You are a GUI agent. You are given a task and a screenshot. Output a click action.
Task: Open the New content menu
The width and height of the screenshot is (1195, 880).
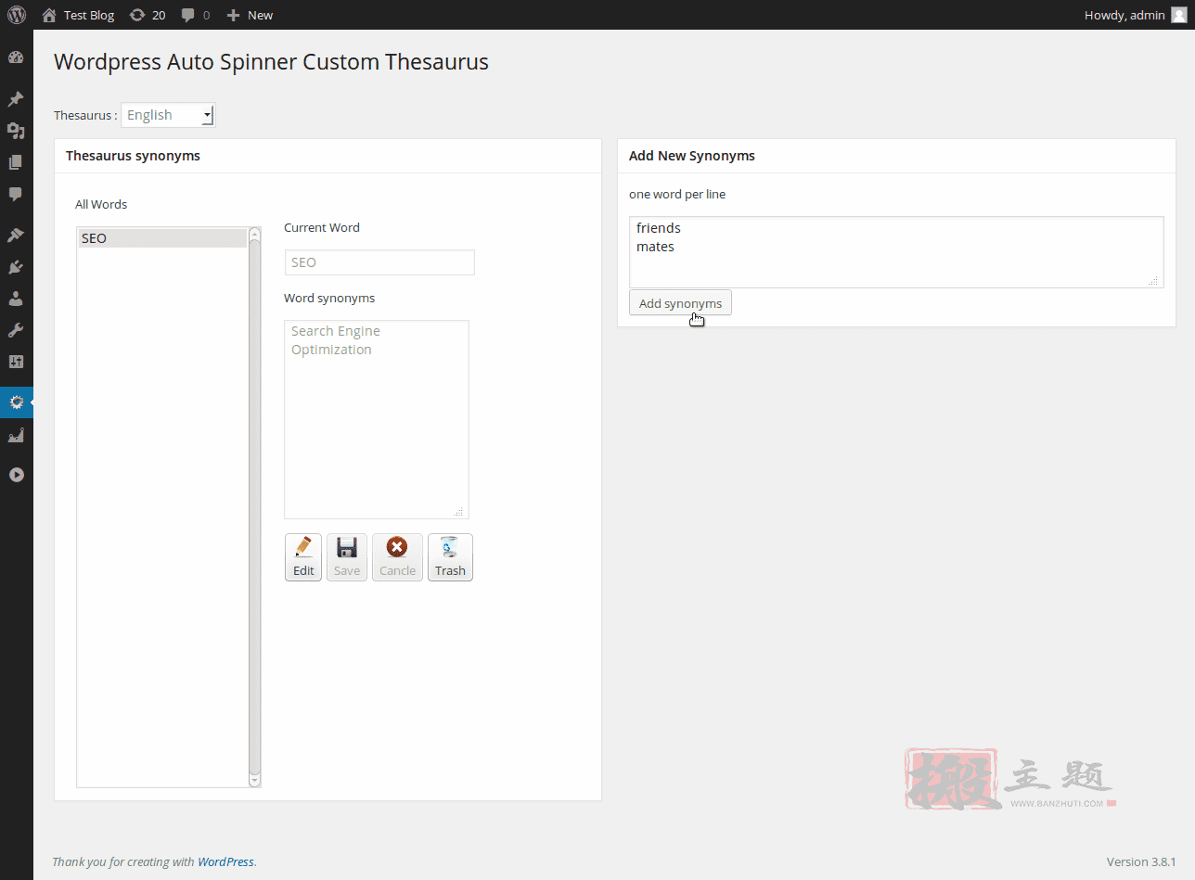pyautogui.click(x=250, y=15)
